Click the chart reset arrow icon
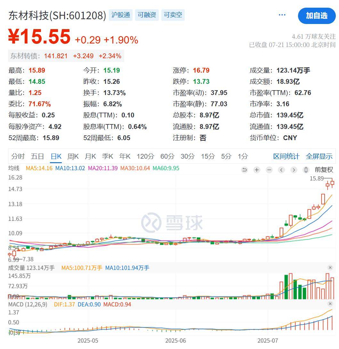This screenshot has width=339, height=349. (244, 170)
